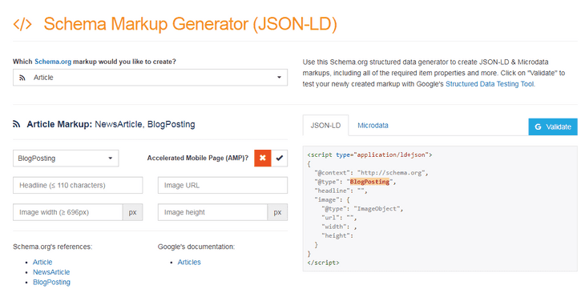Viewport: 585px width, 297px height.
Task: Disable AMP with the orange X toggle
Action: (263, 158)
